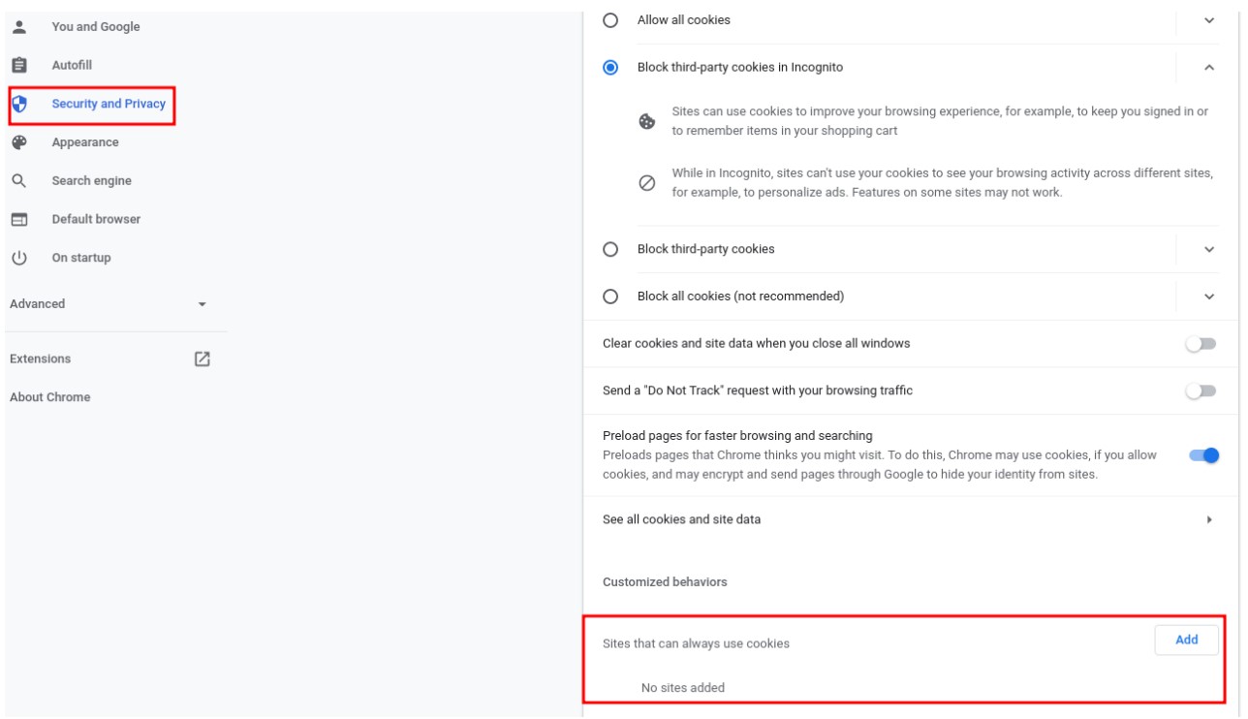Click the Autofill clipboard icon
Image resolution: width=1248 pixels, height=719 pixels.
18,65
